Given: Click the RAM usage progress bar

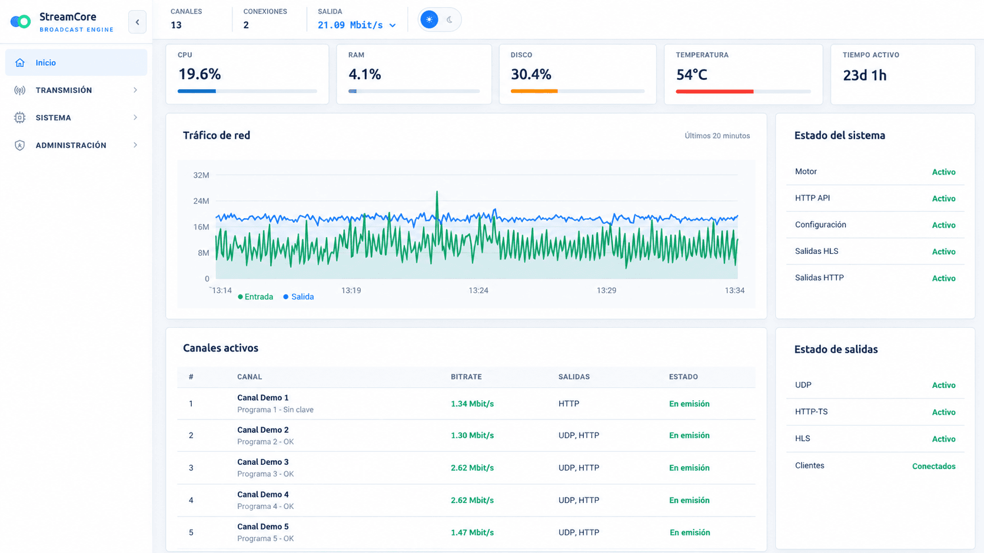Looking at the screenshot, I should (414, 91).
